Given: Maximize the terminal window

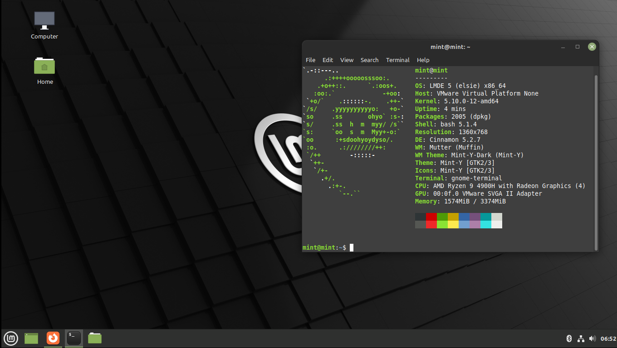Looking at the screenshot, I should [578, 47].
